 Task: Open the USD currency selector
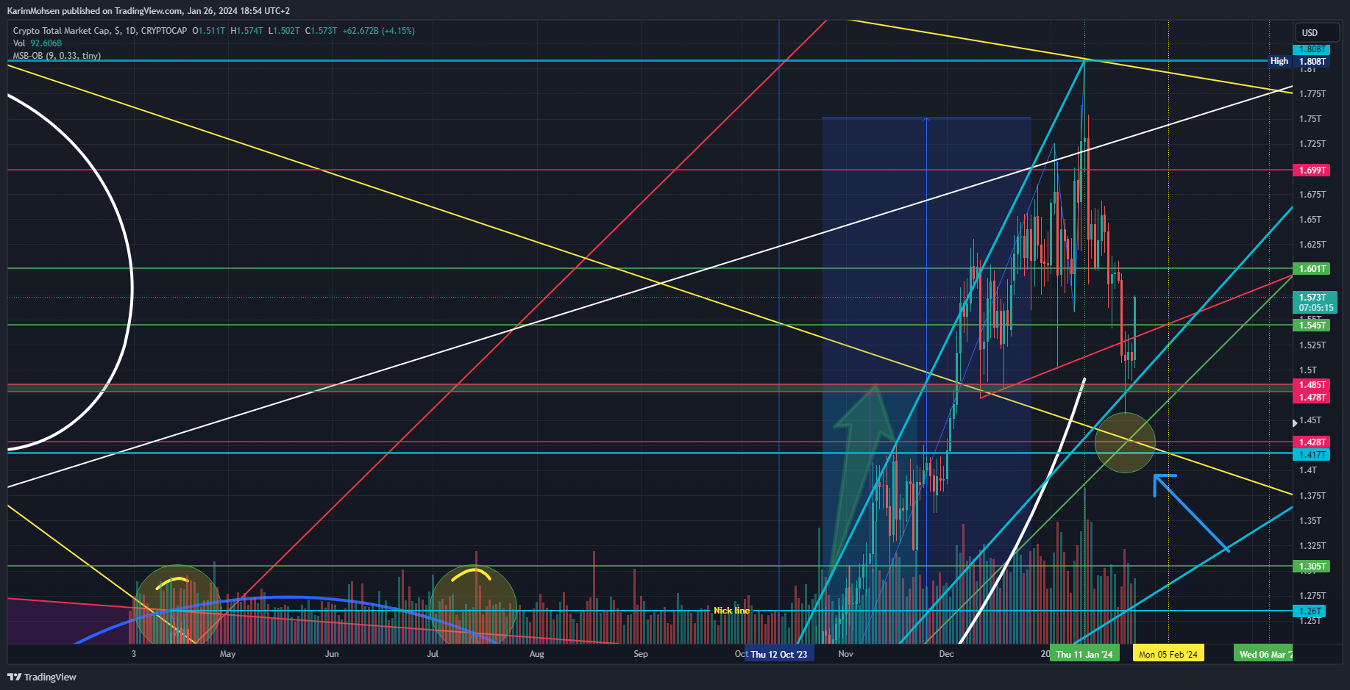(1318, 32)
